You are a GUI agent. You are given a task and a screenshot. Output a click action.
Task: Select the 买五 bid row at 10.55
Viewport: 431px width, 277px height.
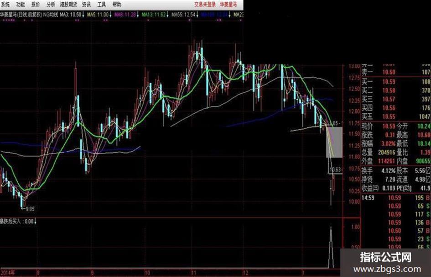(x=395, y=117)
